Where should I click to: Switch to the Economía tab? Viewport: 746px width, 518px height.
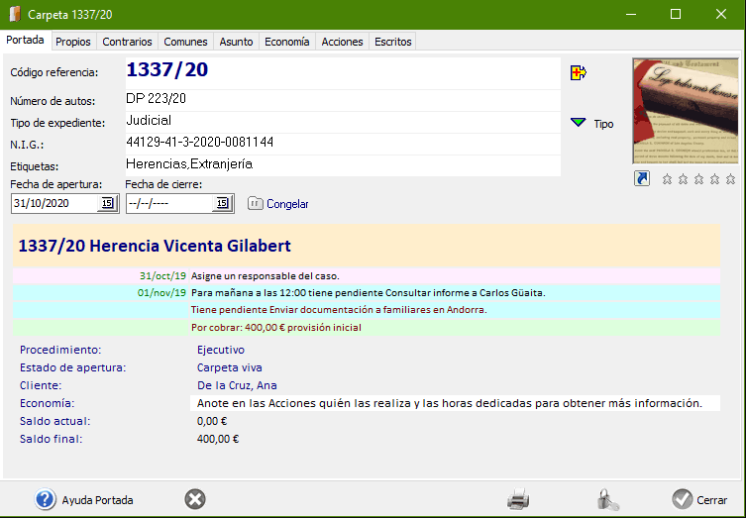(287, 42)
